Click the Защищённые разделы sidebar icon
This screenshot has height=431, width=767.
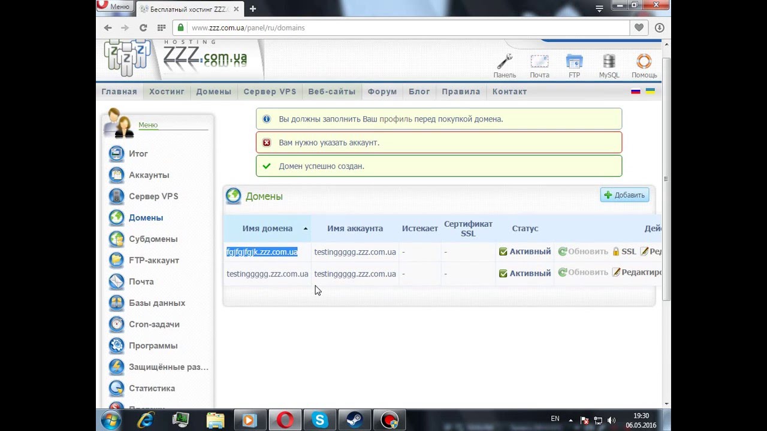click(x=116, y=366)
